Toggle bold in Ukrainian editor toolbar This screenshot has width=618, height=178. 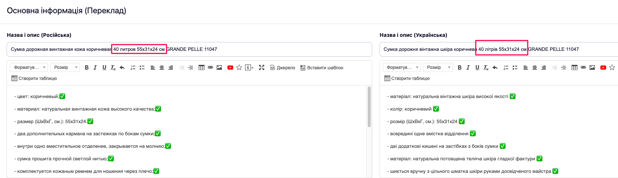point(460,67)
